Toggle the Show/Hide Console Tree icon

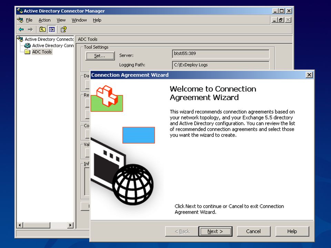click(52, 30)
